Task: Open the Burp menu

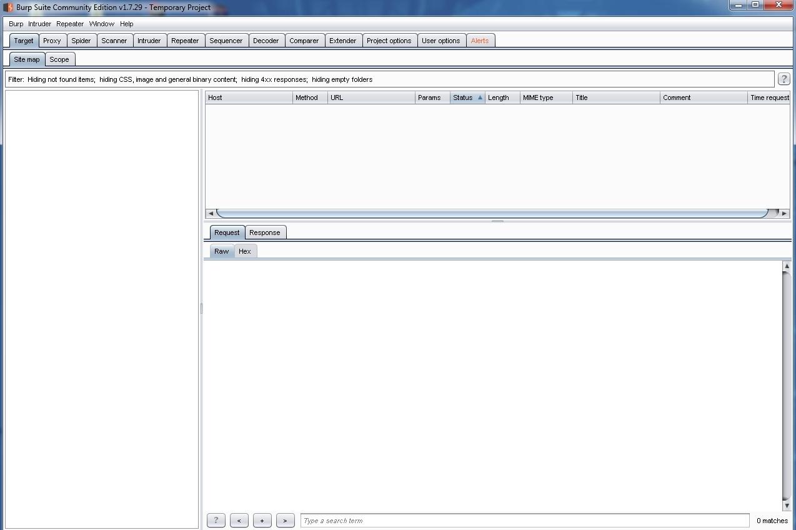Action: [16, 24]
